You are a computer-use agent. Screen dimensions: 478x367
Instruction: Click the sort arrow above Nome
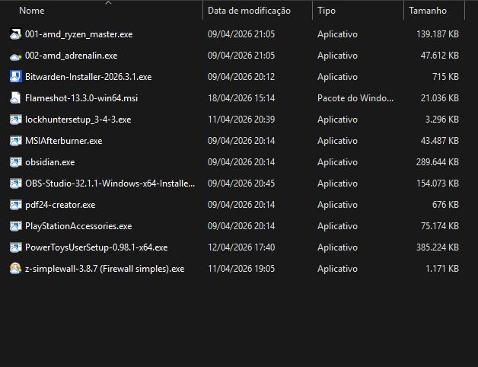[x=107, y=3]
